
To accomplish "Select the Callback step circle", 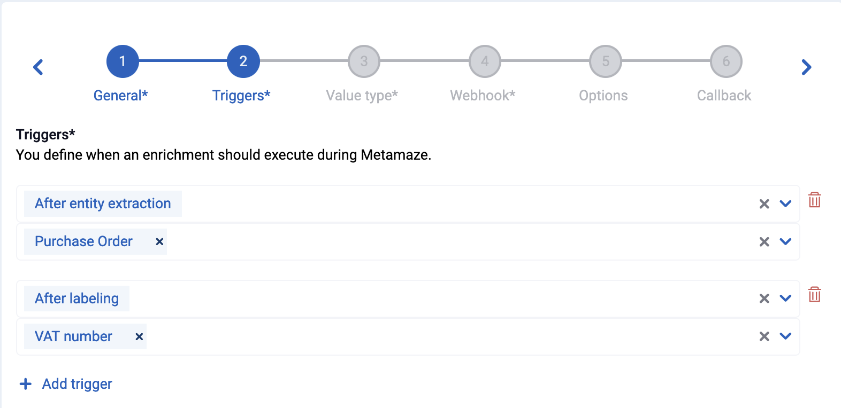I will click(x=726, y=61).
